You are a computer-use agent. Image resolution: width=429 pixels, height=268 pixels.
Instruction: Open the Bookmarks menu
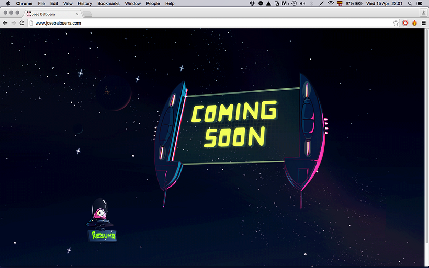point(108,3)
